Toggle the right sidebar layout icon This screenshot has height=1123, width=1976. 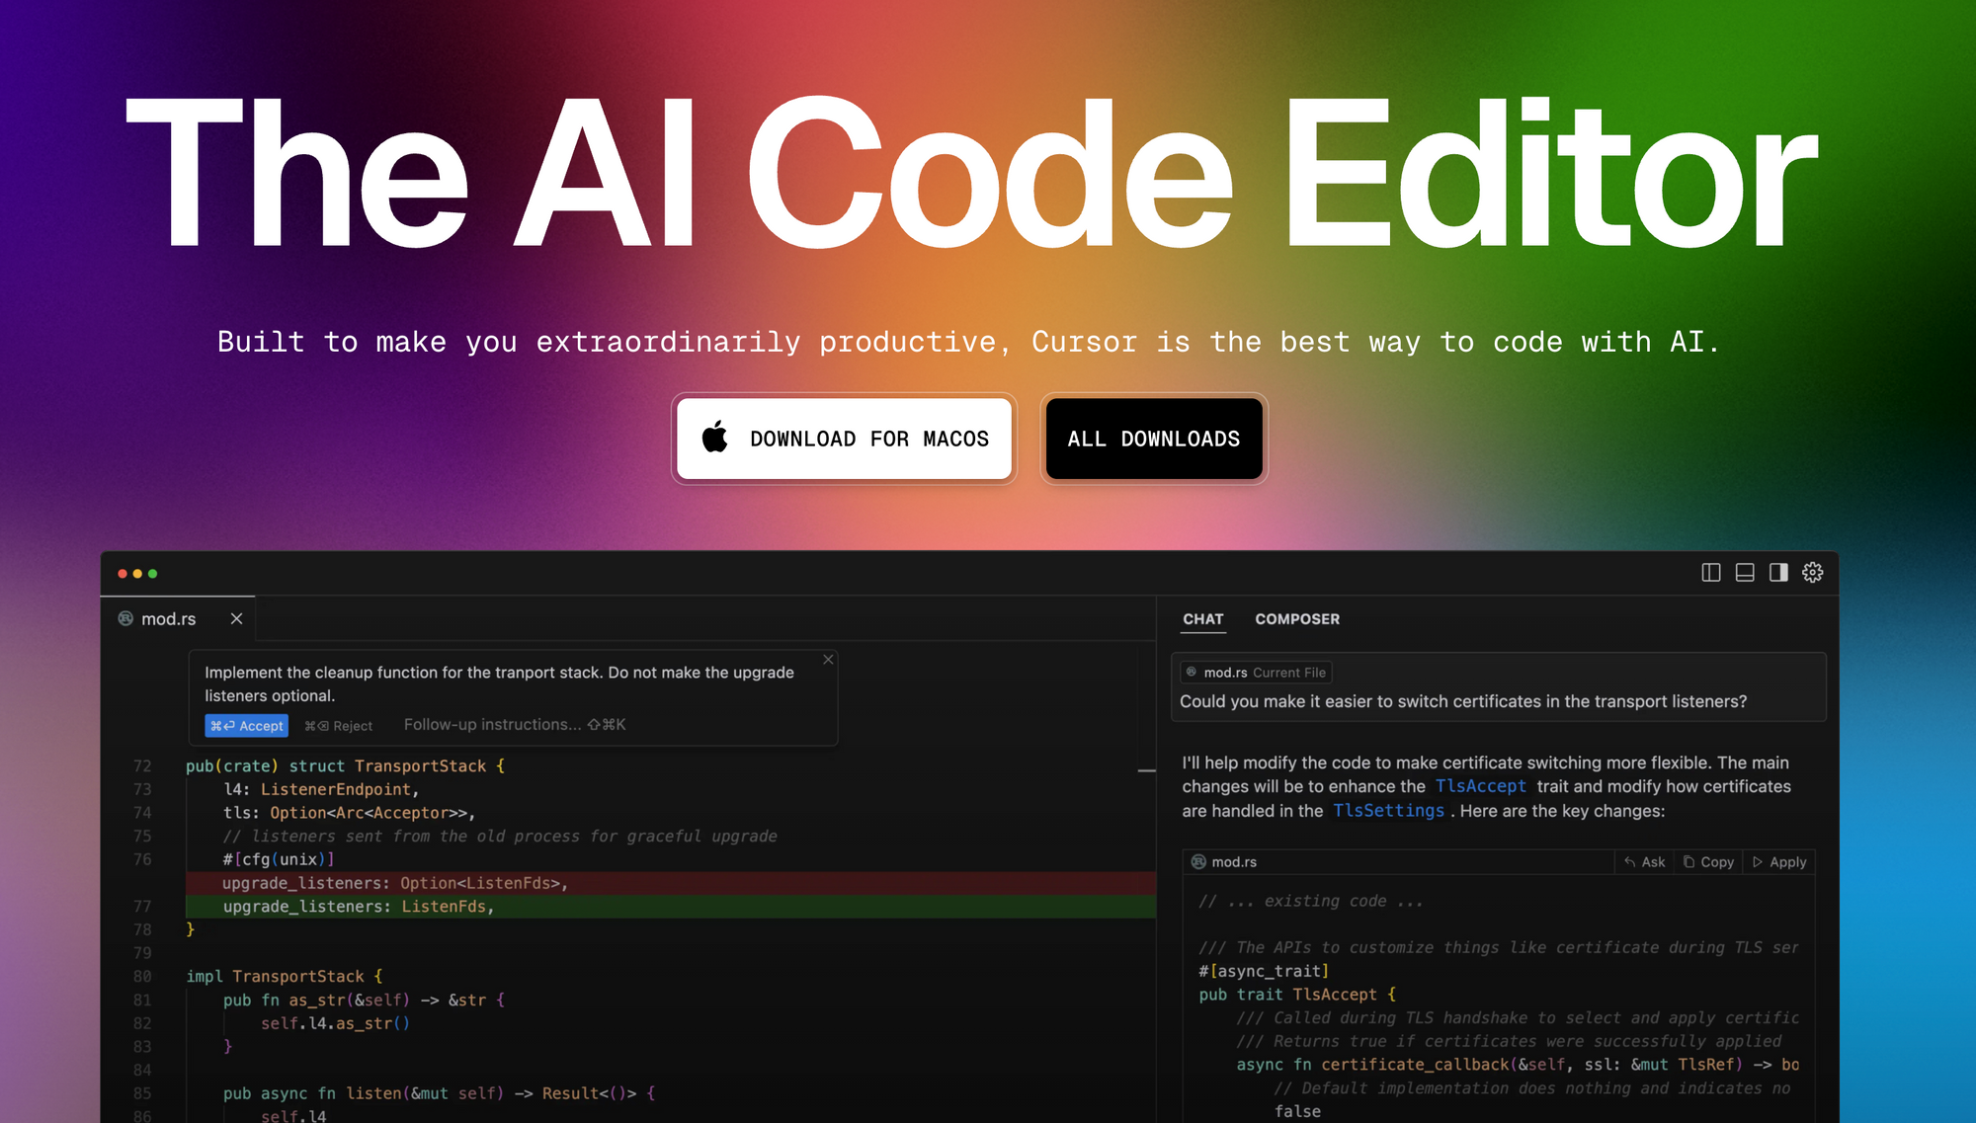tap(1778, 573)
